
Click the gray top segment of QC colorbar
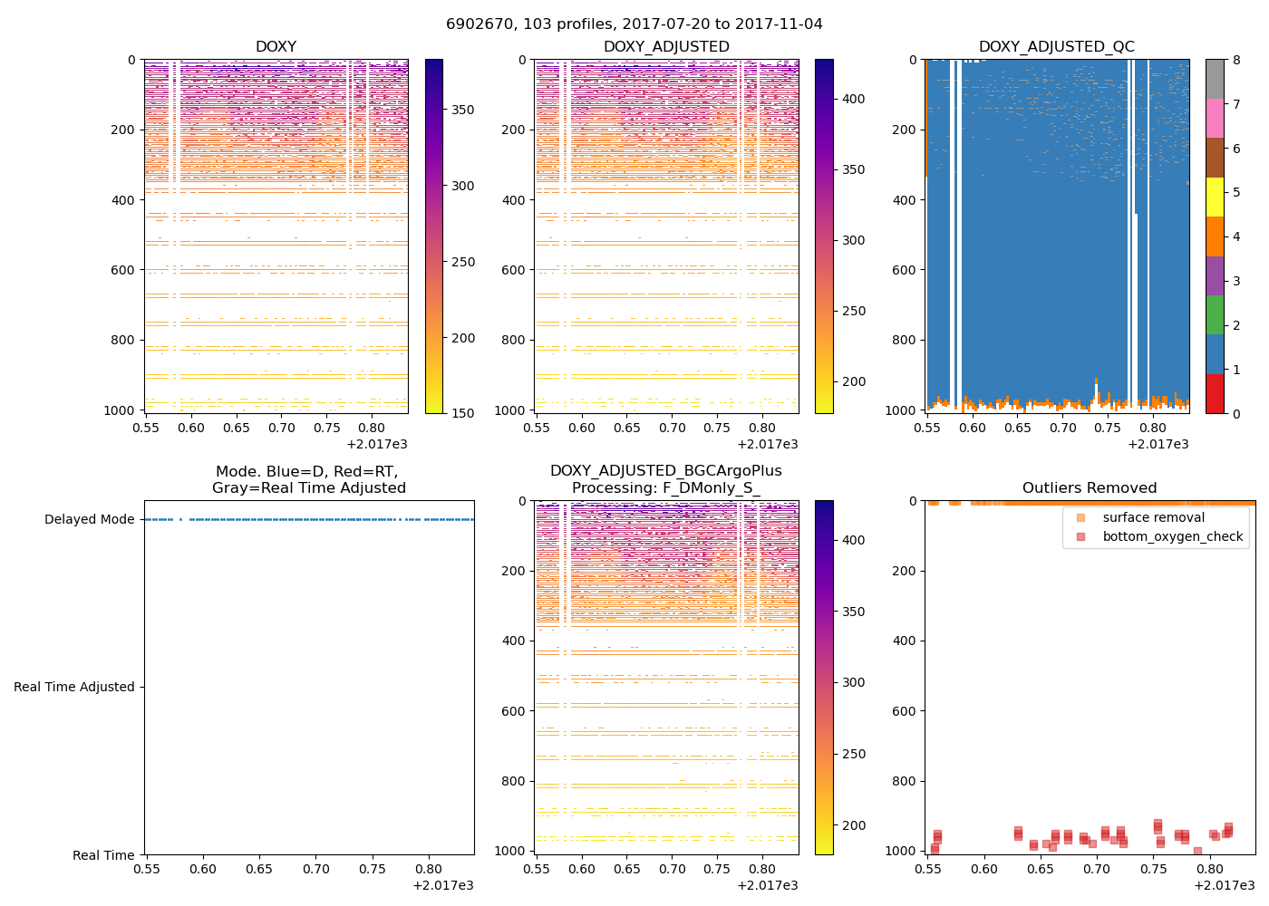click(x=1215, y=79)
